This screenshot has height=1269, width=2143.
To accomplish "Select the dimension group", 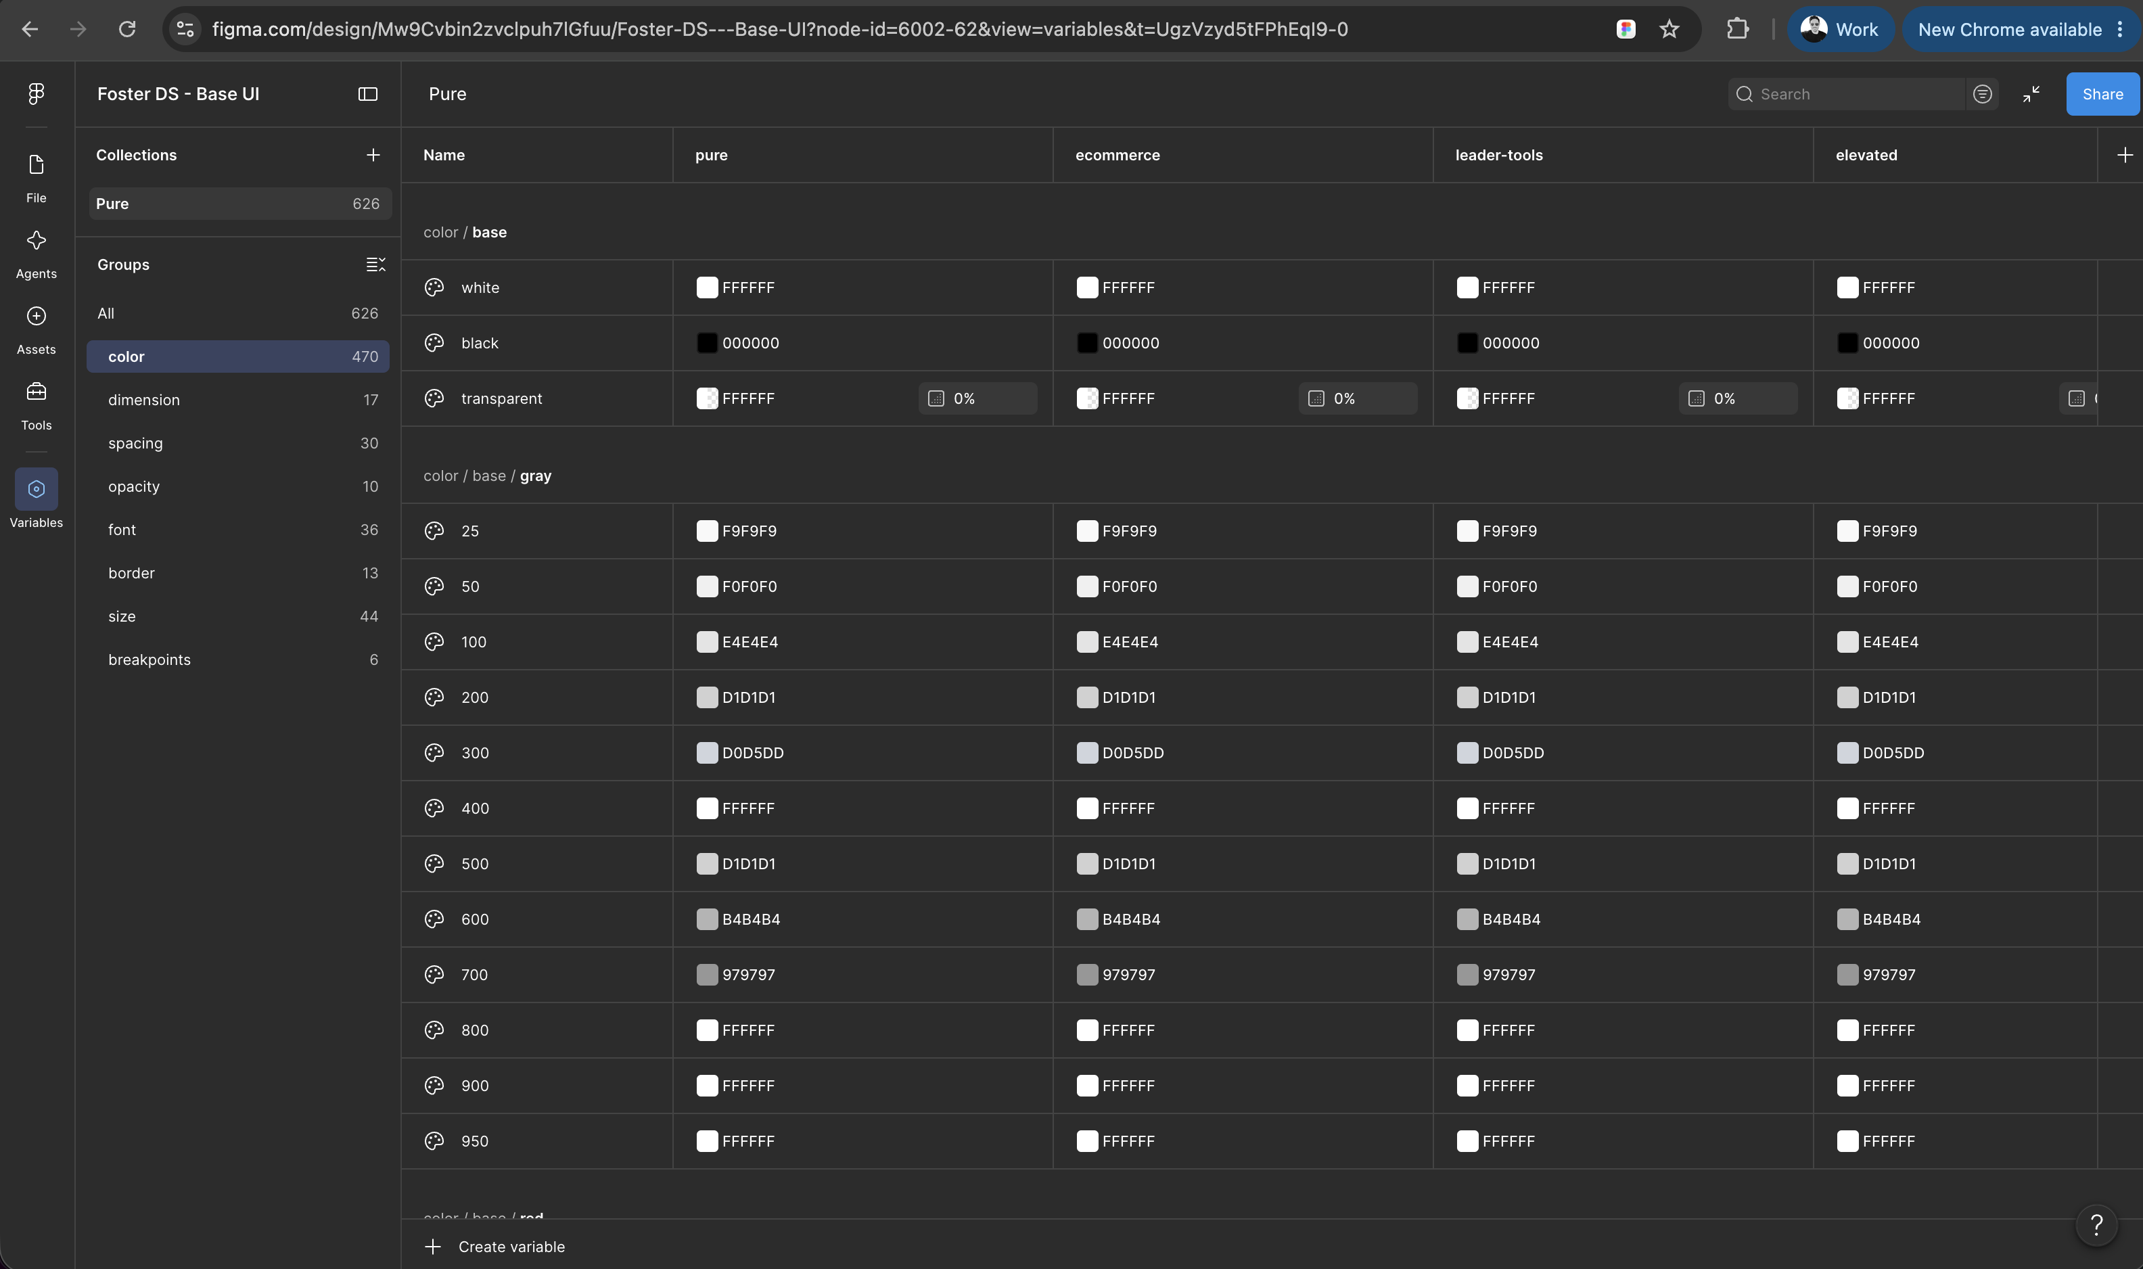I will point(237,399).
